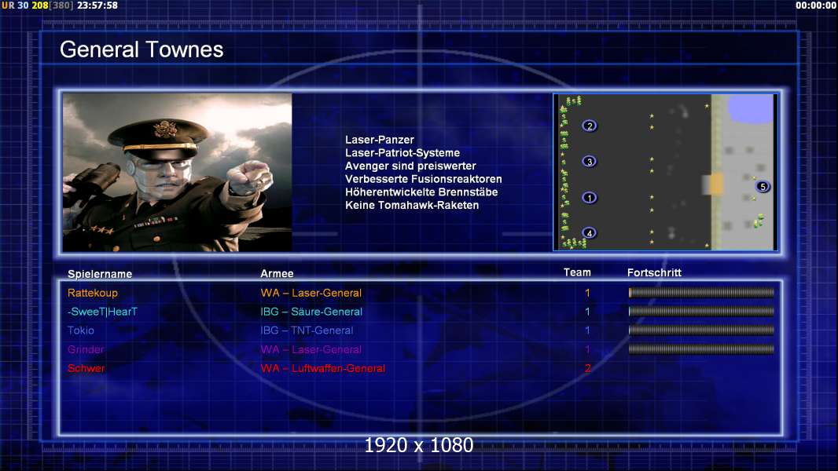Click Schwer's team number 2
Screen dimensions: 838x471
587,368
